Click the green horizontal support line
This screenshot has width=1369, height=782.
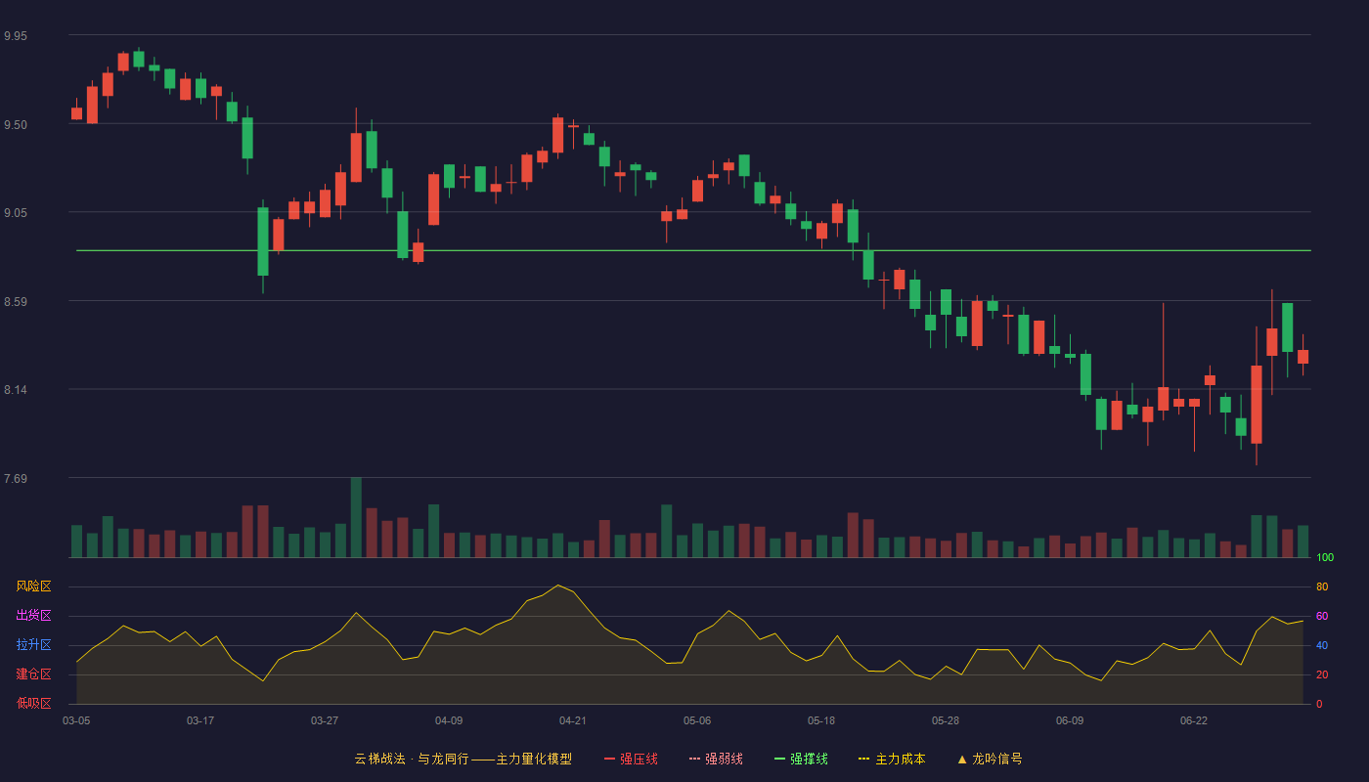[x=693, y=250]
